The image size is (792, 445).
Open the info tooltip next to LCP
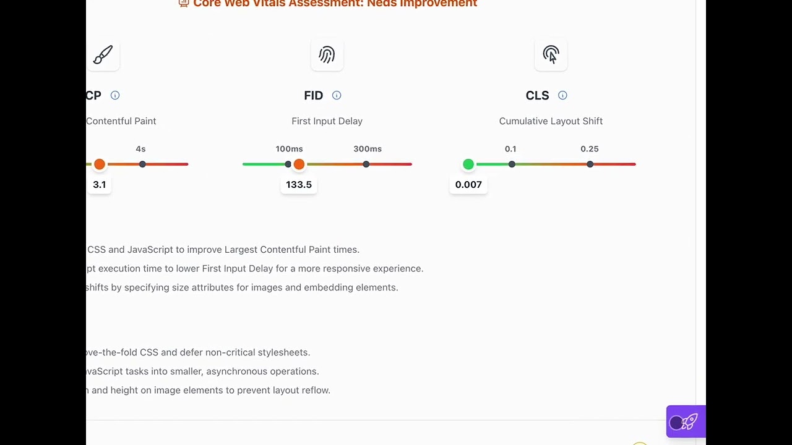tap(115, 95)
